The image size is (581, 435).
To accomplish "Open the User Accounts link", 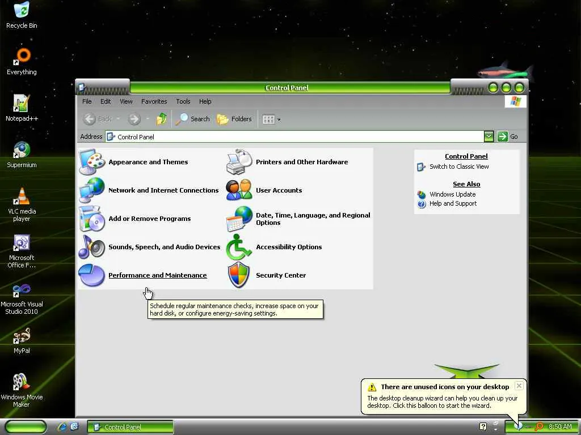I will tap(279, 190).
